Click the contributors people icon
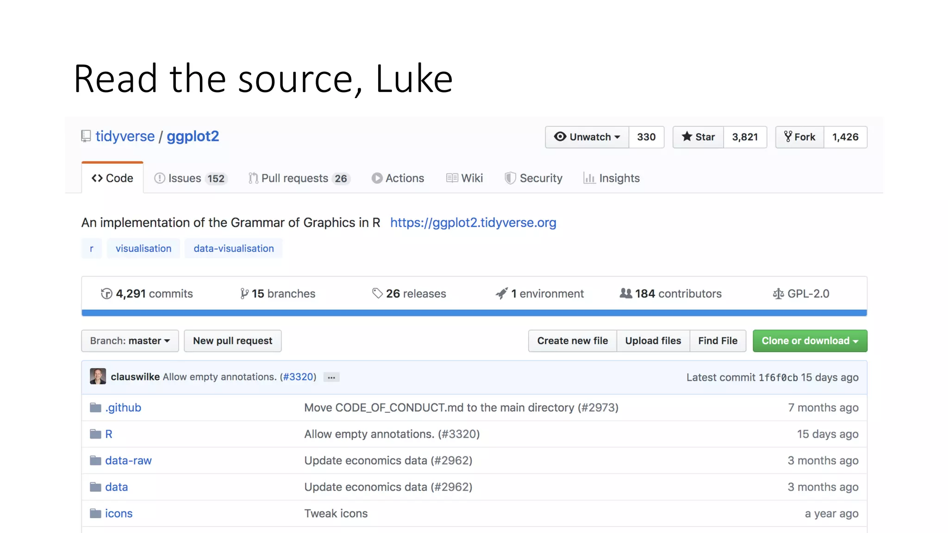This screenshot has height=533, width=948. tap(626, 293)
